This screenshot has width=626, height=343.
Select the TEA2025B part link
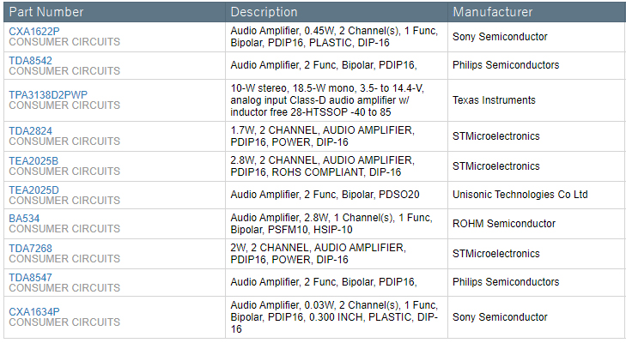click(x=33, y=160)
